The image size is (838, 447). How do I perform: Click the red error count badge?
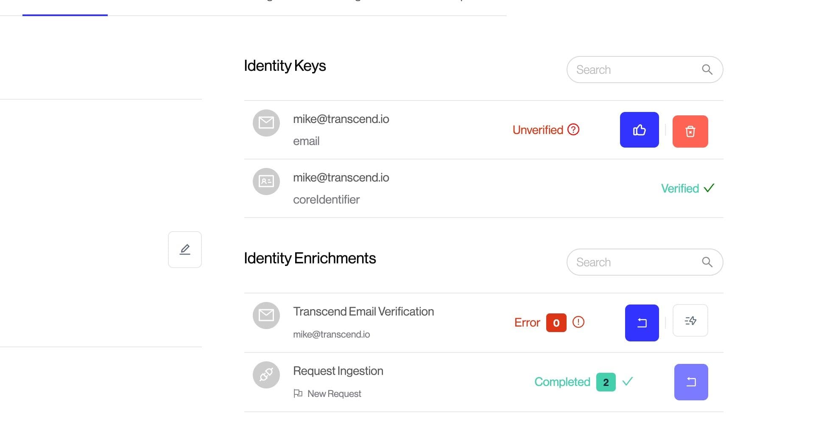(556, 323)
